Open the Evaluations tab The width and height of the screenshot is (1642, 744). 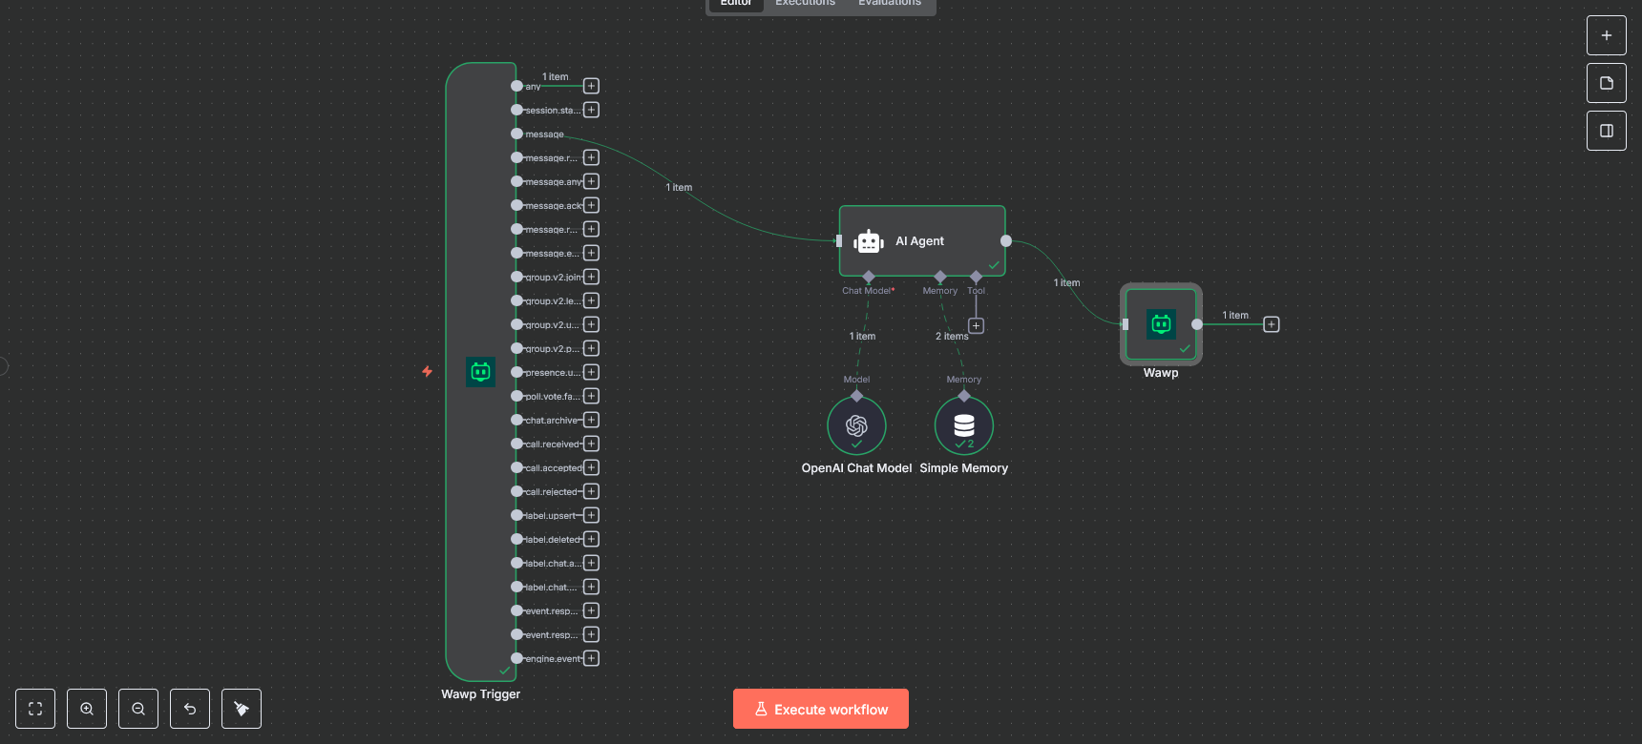coord(889,4)
